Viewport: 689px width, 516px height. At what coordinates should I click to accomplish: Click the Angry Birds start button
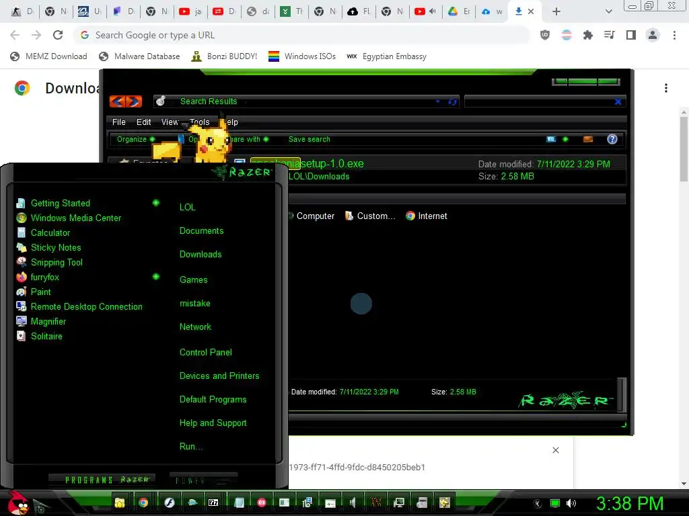tap(18, 503)
